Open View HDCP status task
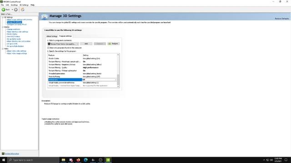Image resolution: width=291 pixels, height=163 pixels. [x=13, y=37]
